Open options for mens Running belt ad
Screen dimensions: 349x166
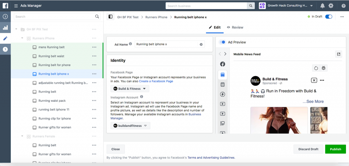click(94, 47)
